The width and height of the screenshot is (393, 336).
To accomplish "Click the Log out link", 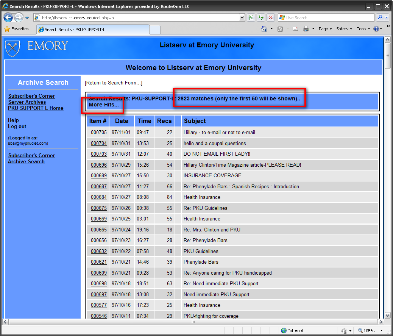I will pos(17,127).
